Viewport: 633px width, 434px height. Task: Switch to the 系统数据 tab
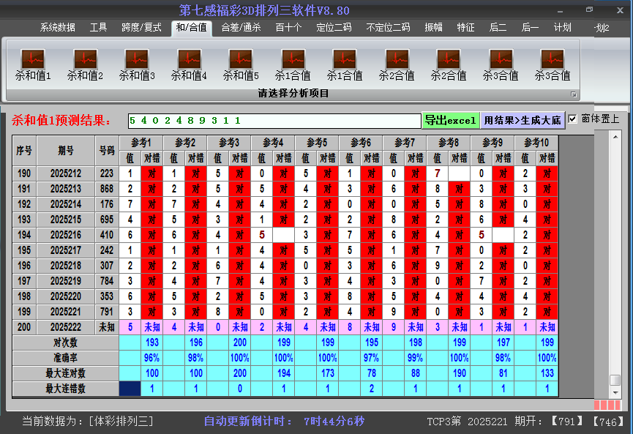pos(57,28)
